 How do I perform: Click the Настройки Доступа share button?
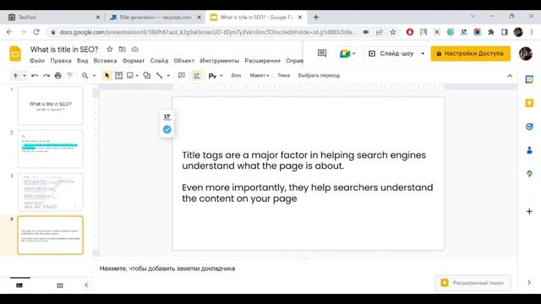(471, 53)
